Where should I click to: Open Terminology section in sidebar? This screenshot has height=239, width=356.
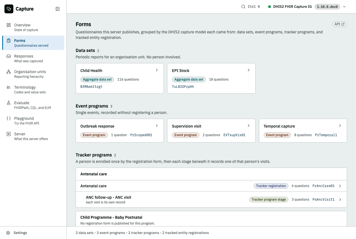point(33,89)
